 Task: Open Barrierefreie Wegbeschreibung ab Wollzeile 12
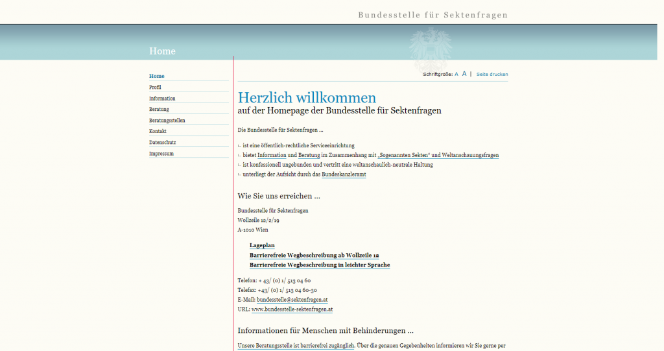tap(314, 255)
